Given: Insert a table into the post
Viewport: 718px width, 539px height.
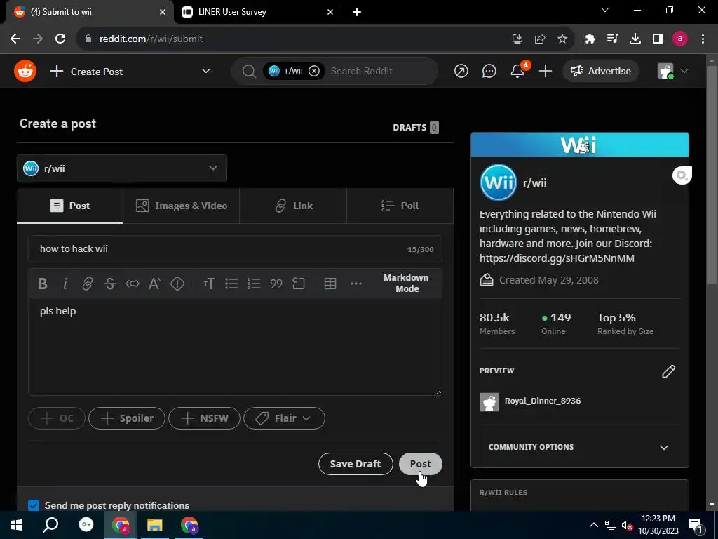Looking at the screenshot, I should pos(330,284).
